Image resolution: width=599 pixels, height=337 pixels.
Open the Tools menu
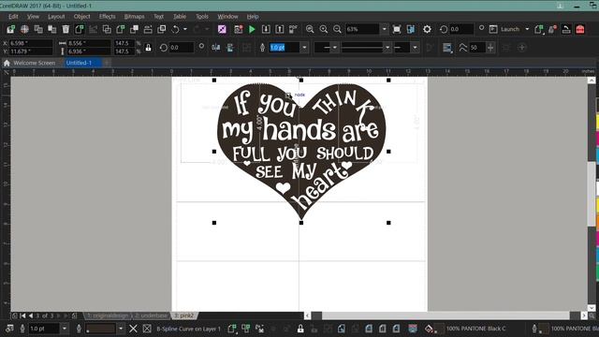point(202,17)
